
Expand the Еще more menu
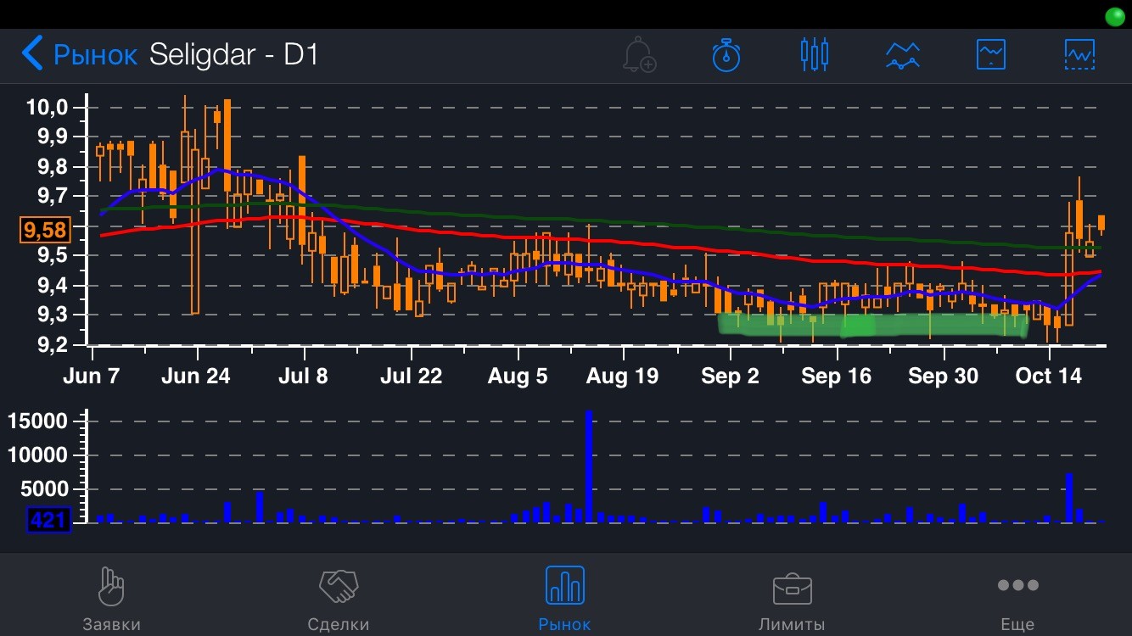pyautogui.click(x=1017, y=598)
